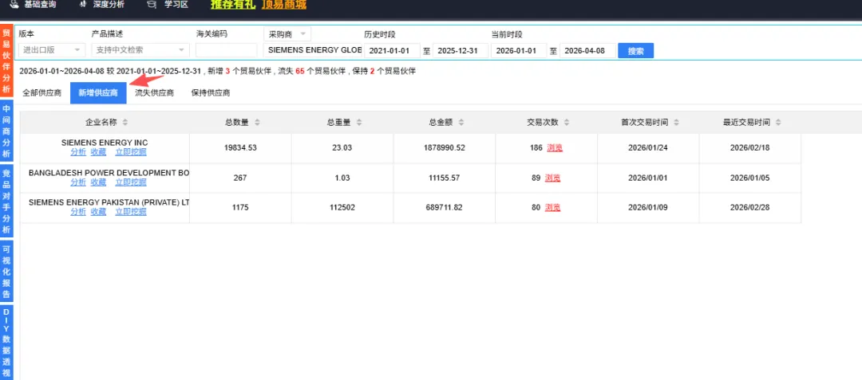Click the 搜索 button
Viewport: 862px width, 380px height.
point(635,50)
